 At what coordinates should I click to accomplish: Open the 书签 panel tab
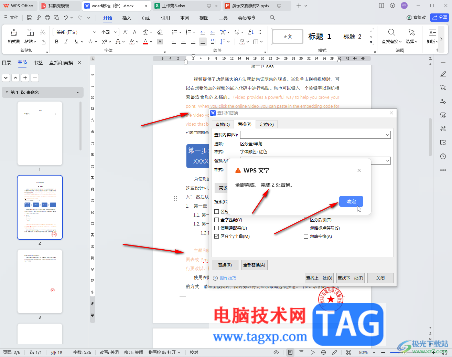[38, 63]
